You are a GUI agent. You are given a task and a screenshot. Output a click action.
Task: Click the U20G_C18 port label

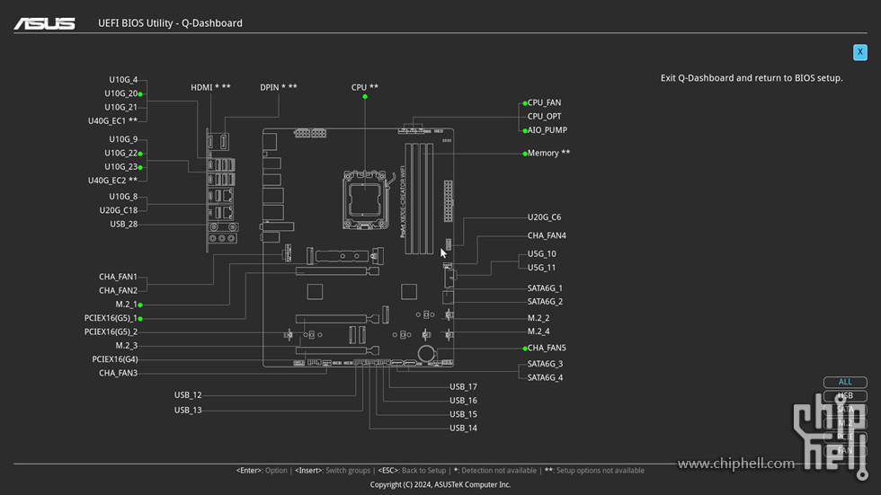tap(119, 210)
